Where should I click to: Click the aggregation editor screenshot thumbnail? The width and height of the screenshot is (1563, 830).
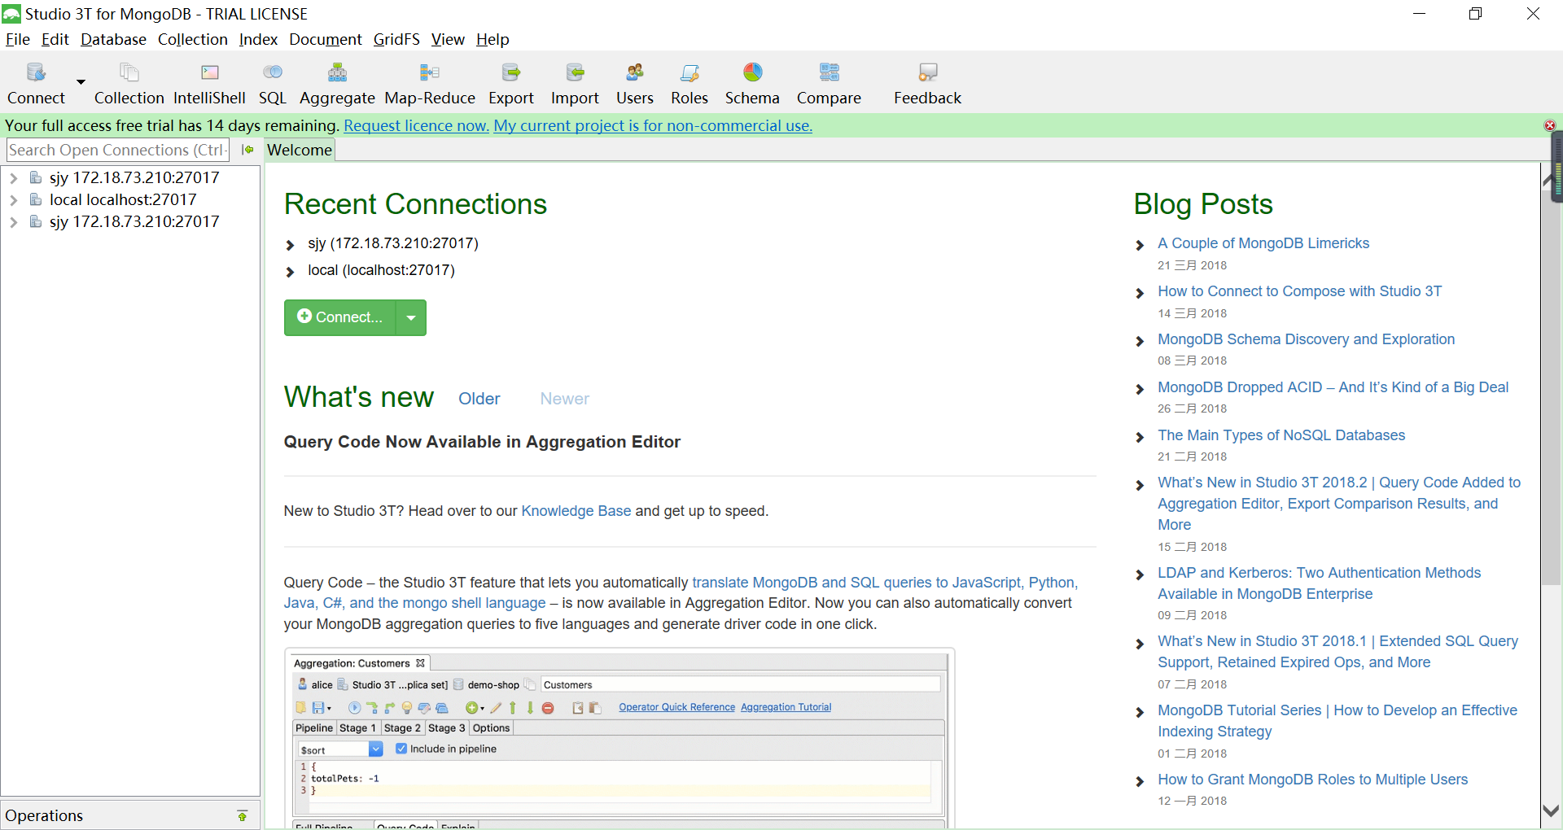(x=619, y=739)
